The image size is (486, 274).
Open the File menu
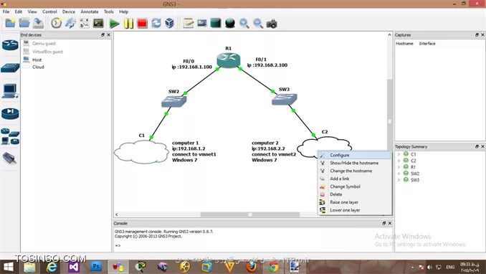pyautogui.click(x=6, y=11)
